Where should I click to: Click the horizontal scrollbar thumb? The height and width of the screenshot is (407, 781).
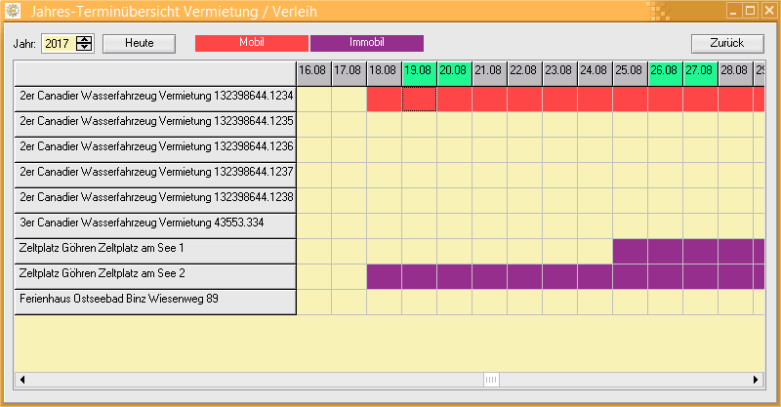point(491,379)
